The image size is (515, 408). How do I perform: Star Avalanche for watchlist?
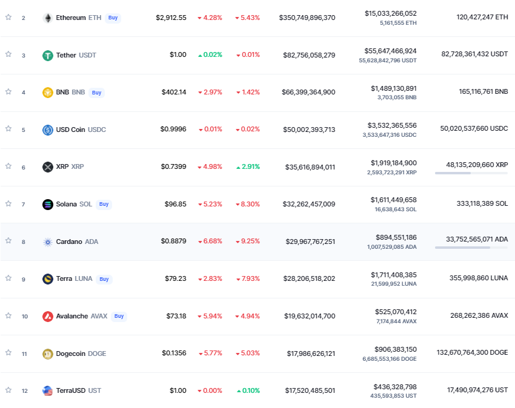(x=8, y=315)
